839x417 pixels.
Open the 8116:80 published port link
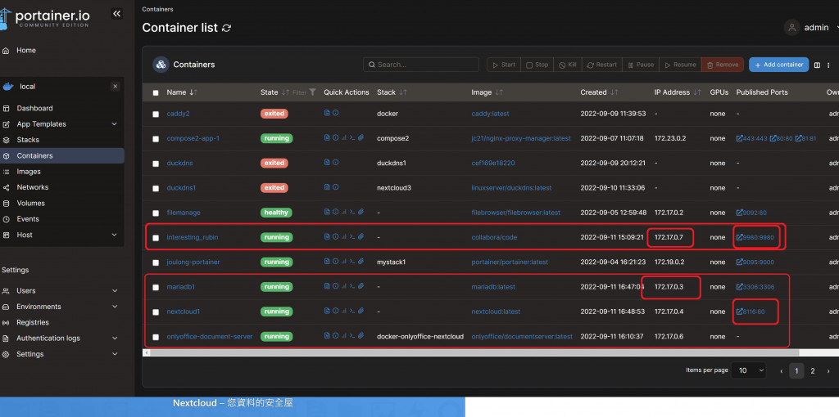751,312
